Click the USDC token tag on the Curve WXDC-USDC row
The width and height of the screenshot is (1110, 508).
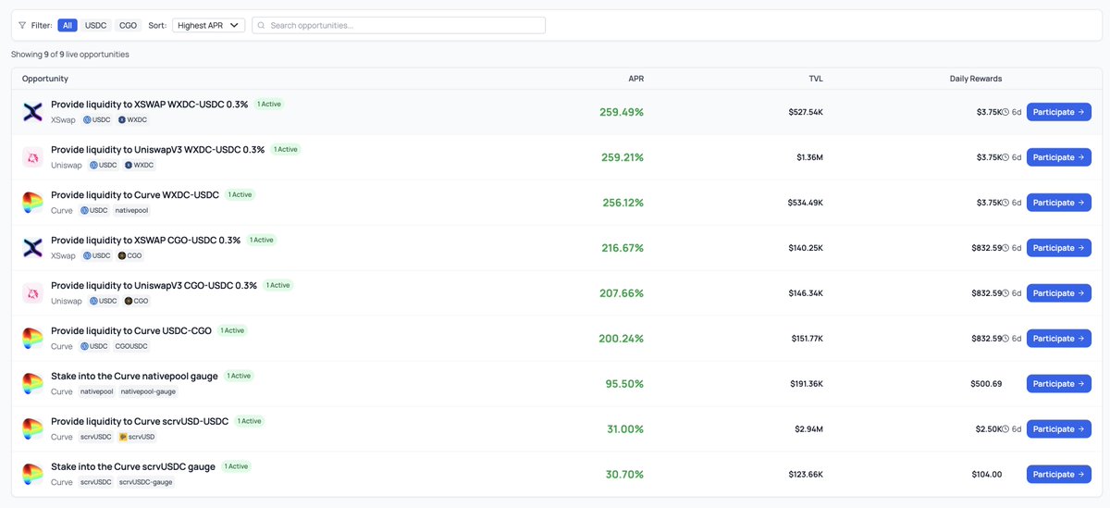point(93,211)
